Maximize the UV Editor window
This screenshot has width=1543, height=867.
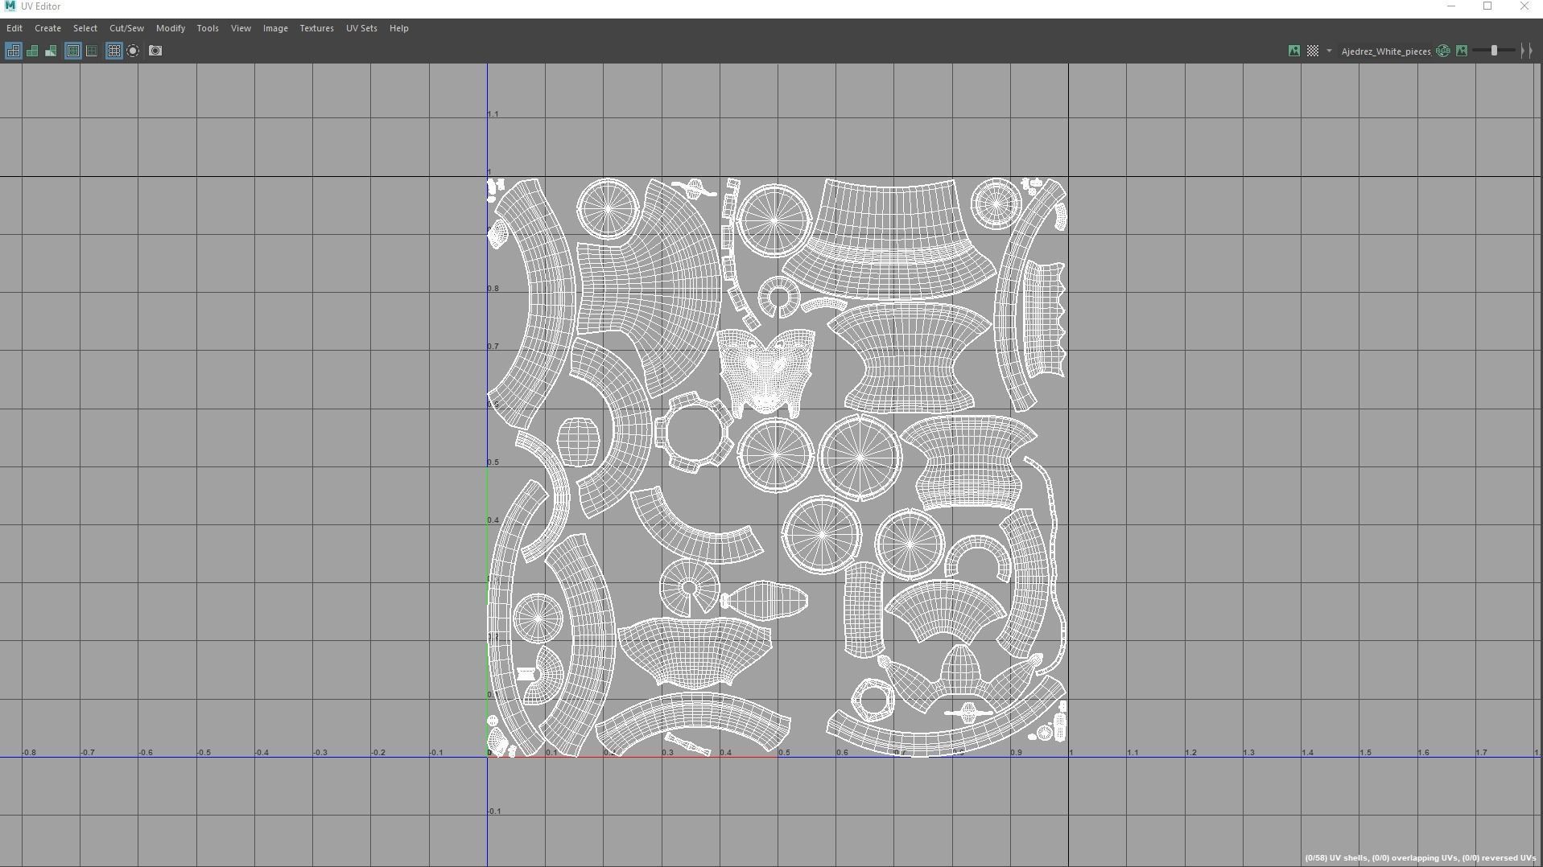click(1487, 6)
